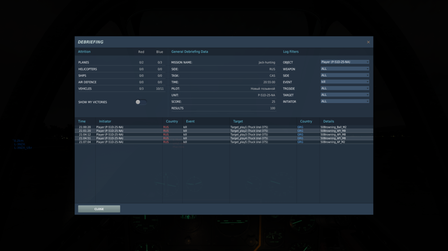Select the 21:01:20 log row
Image resolution: width=448 pixels, height=251 pixels.
(224, 131)
